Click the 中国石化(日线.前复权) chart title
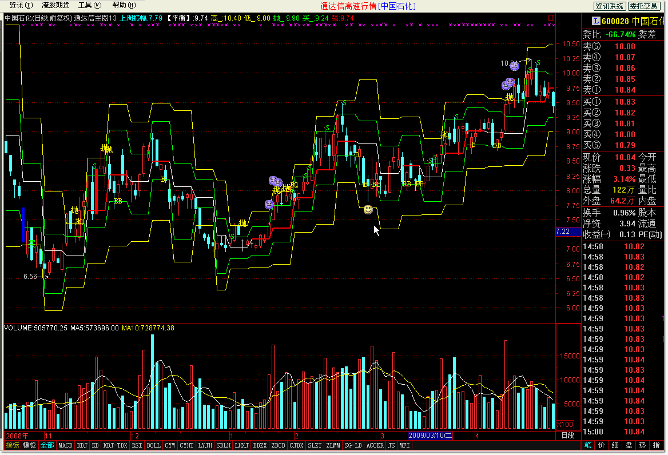This screenshot has height=455, width=668. [39, 18]
